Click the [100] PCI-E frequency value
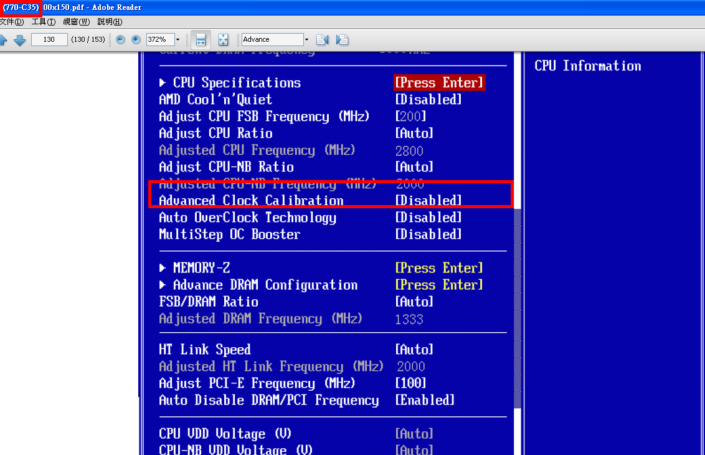 [410, 383]
